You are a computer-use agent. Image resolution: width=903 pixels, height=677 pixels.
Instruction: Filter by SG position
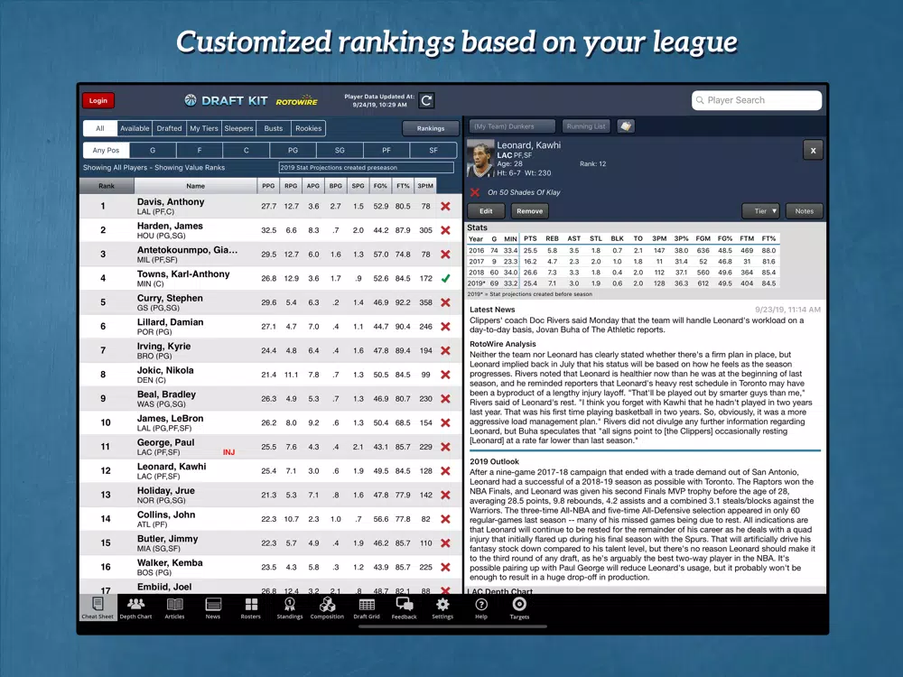pyautogui.click(x=340, y=150)
